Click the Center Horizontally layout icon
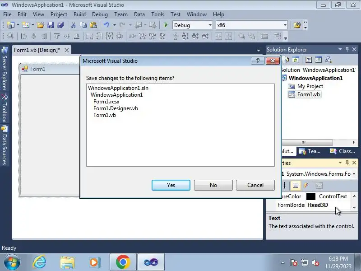 [x=218, y=36]
